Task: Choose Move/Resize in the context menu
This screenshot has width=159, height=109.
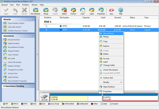Action: [111, 33]
